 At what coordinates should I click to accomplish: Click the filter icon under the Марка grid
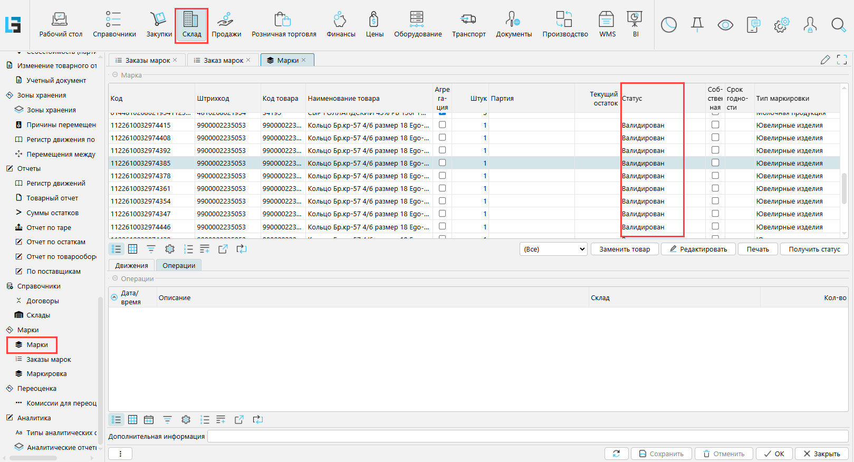pyautogui.click(x=151, y=249)
